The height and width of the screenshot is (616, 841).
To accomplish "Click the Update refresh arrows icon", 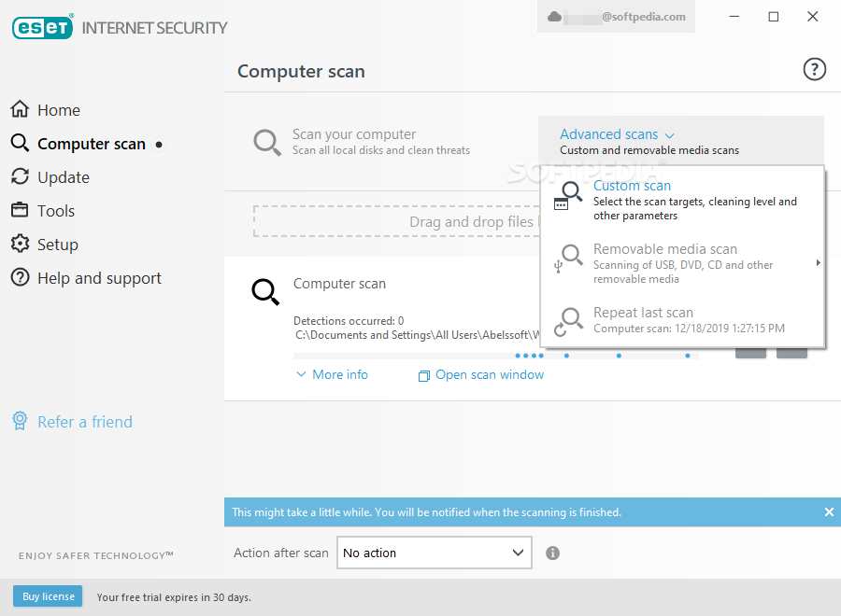I will tap(20, 176).
